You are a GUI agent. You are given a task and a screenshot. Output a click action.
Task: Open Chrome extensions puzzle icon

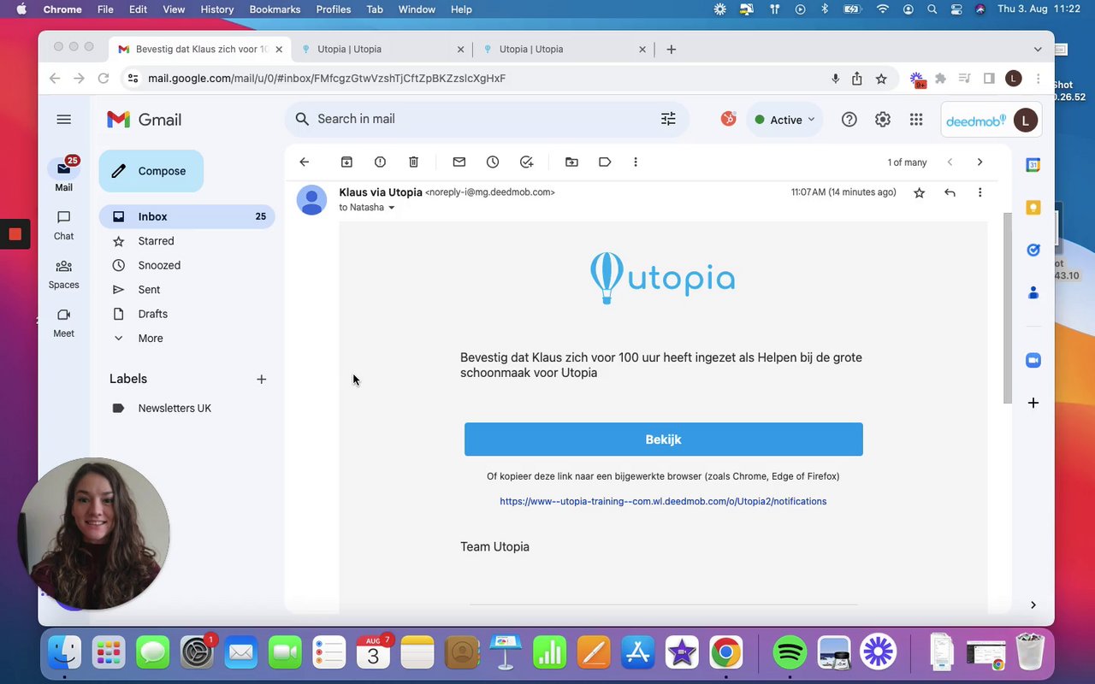940,79
